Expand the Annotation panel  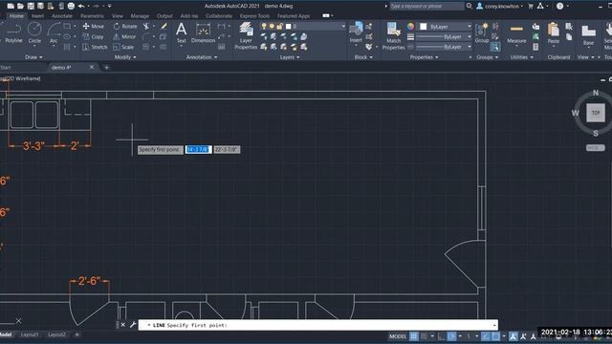tap(202, 57)
